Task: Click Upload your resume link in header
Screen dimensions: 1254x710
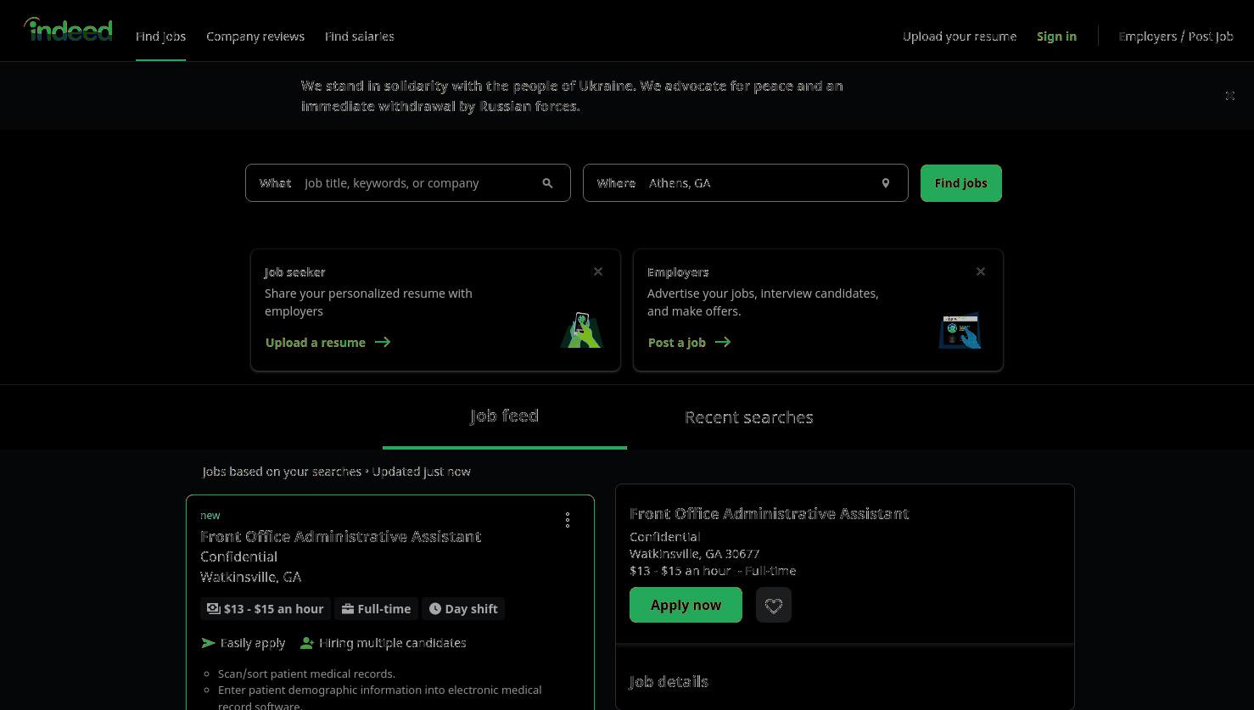Action: click(x=960, y=36)
